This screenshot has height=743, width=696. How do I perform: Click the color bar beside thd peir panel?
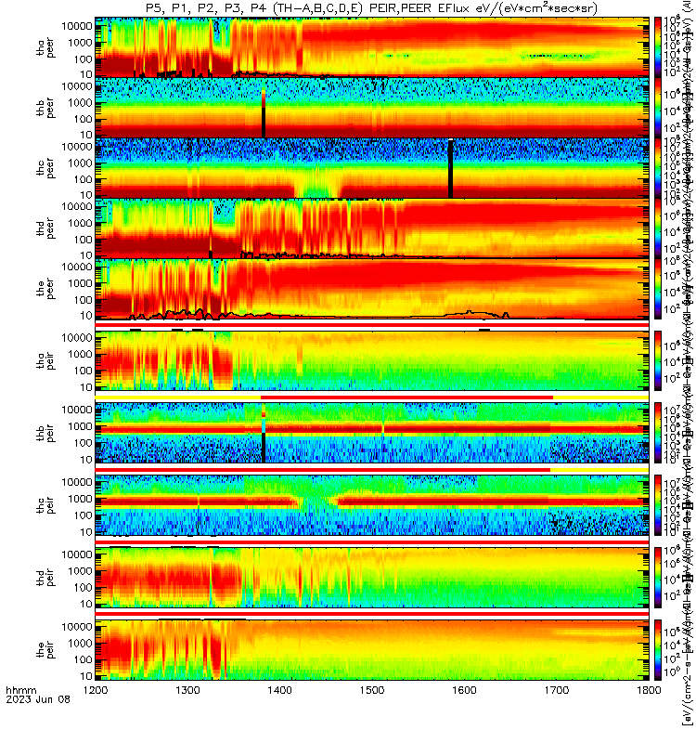[x=658, y=577]
